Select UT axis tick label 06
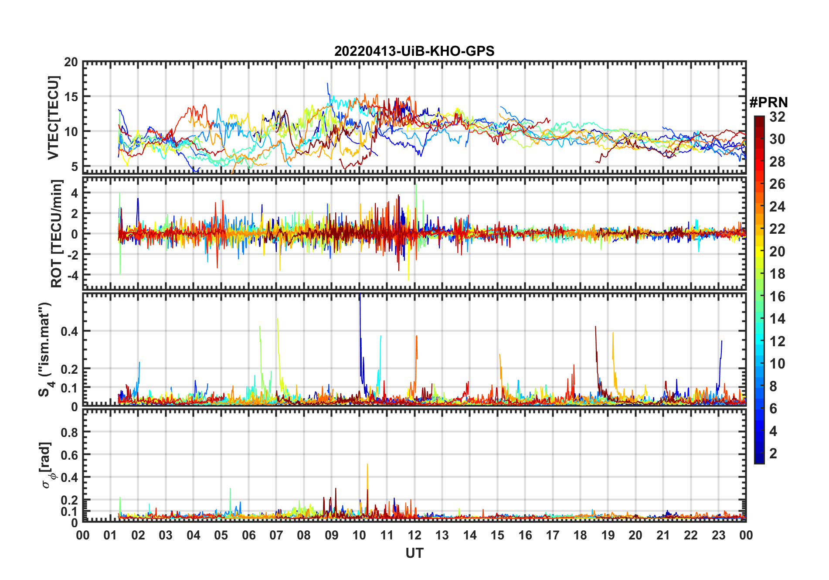 point(248,535)
